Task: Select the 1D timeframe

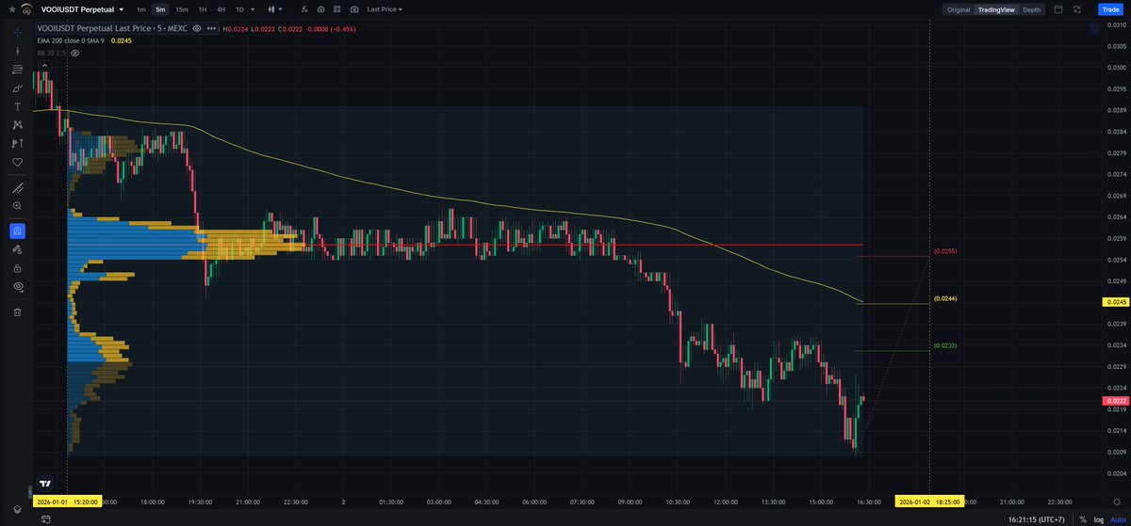Action: [x=239, y=9]
